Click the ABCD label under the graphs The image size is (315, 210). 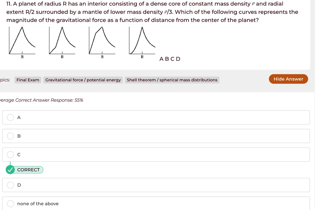[x=170, y=59]
